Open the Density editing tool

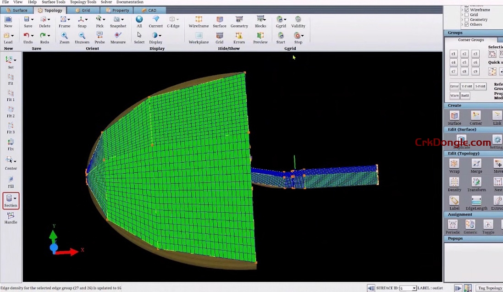tap(454, 184)
